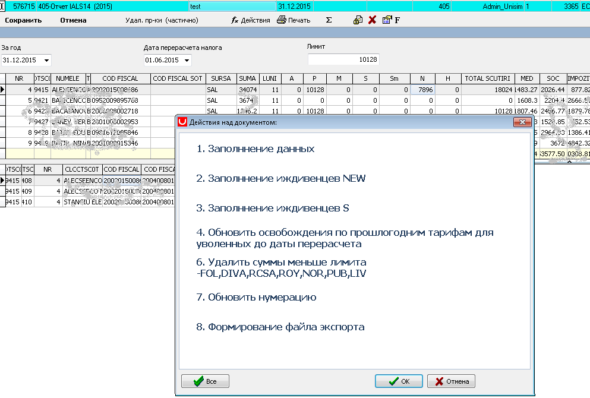This screenshot has width=590, height=398.
Task: Click the properties icon left of F
Action: (x=386, y=20)
